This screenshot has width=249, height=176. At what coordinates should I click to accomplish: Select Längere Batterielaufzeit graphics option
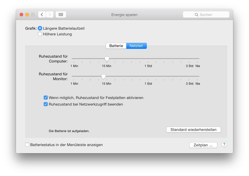tap(40, 28)
